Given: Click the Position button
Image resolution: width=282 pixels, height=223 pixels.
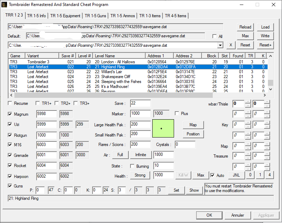Looking at the screenshot, I should click(x=193, y=134).
